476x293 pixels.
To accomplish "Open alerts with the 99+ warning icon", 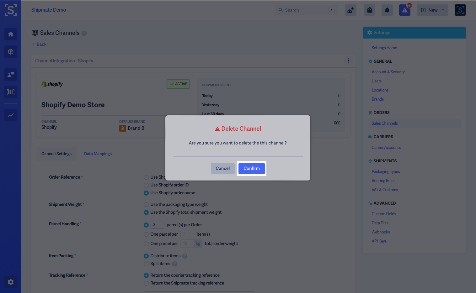I will (x=404, y=10).
